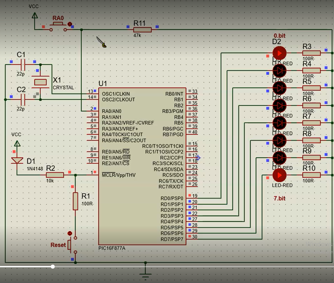Click the RD0/PSP0 pin label
Image resolution: width=334 pixels, height=283 pixels.
point(172,198)
